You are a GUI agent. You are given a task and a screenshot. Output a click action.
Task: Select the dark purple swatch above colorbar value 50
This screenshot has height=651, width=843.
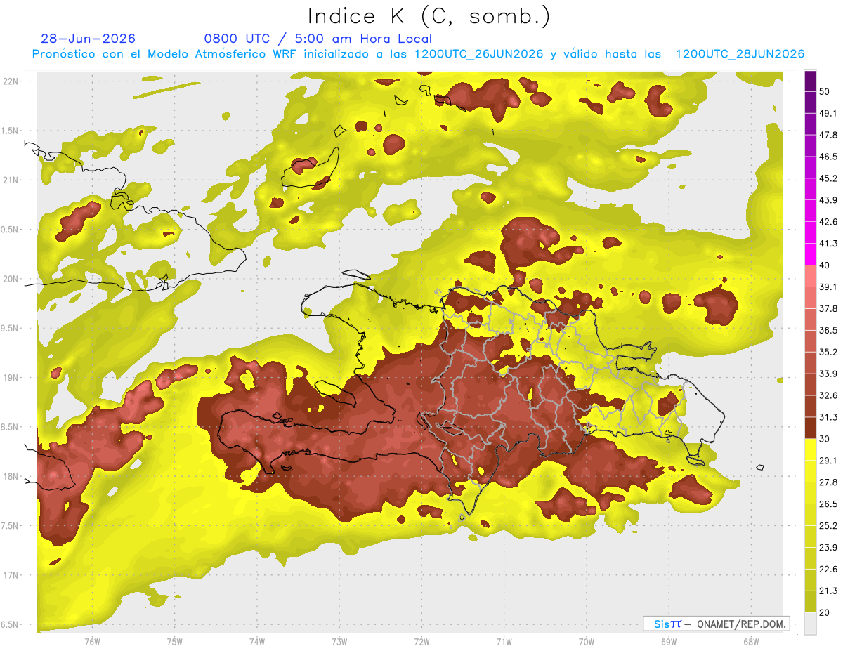(x=810, y=81)
